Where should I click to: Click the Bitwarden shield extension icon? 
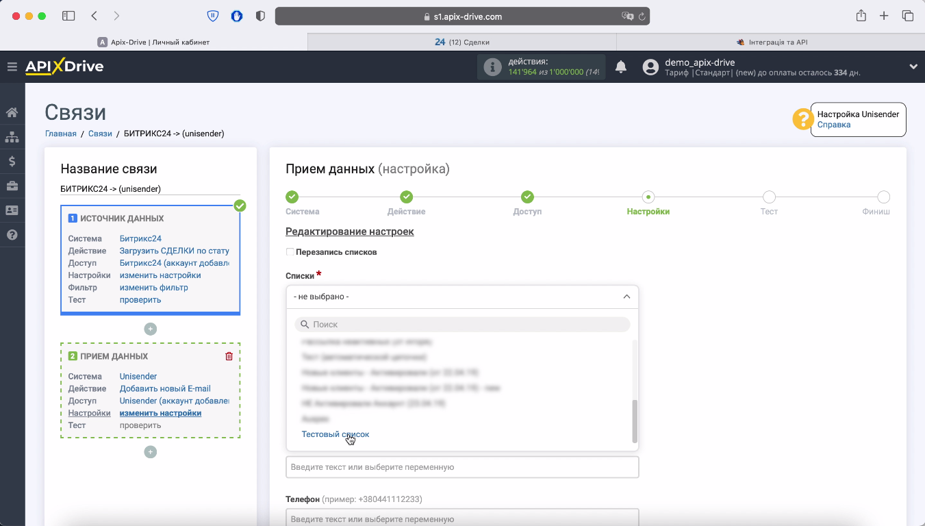click(x=213, y=16)
